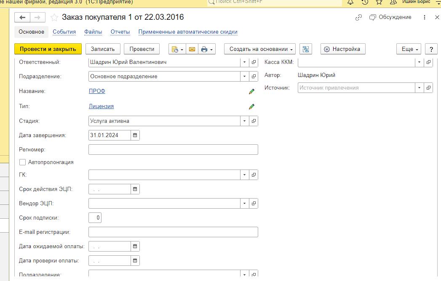Add document to favorites star
Screen dimensions: 441x281
(54, 18)
